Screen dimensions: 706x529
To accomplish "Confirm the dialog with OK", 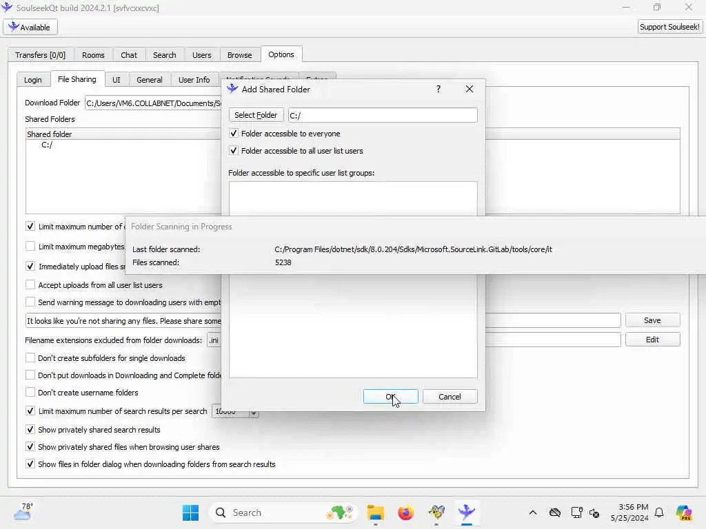I will tap(390, 396).
